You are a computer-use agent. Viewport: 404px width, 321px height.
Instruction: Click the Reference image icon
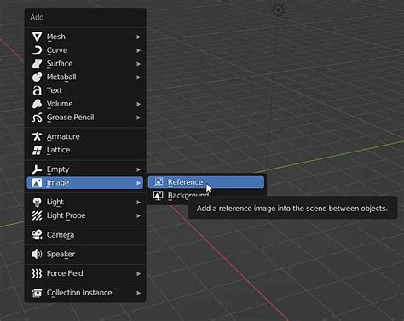(x=159, y=182)
